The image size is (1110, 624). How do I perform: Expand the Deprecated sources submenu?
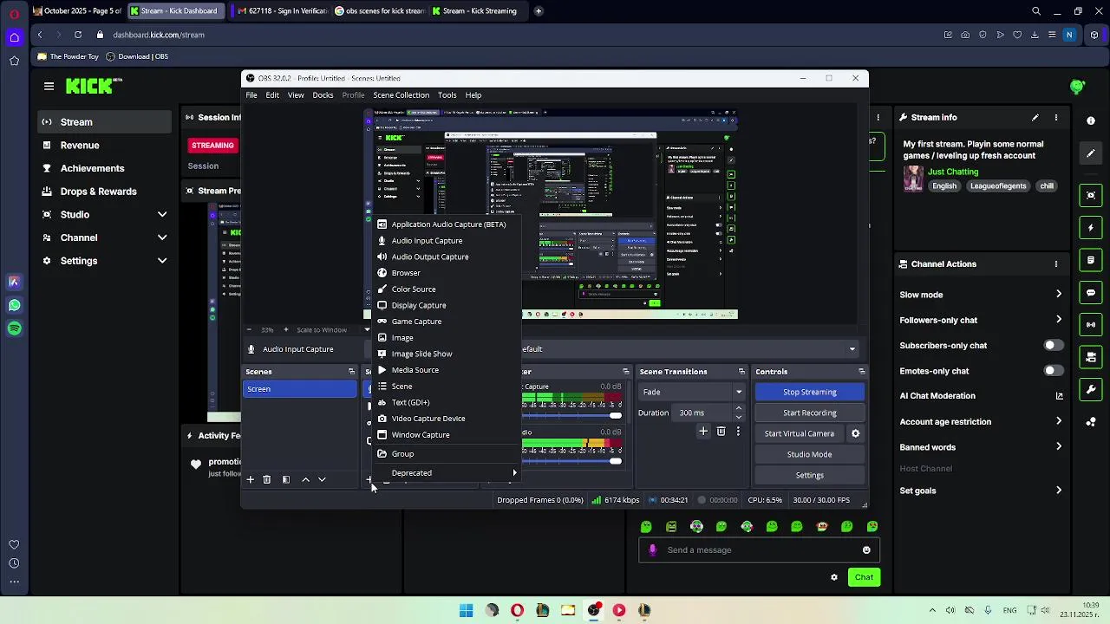pos(447,473)
